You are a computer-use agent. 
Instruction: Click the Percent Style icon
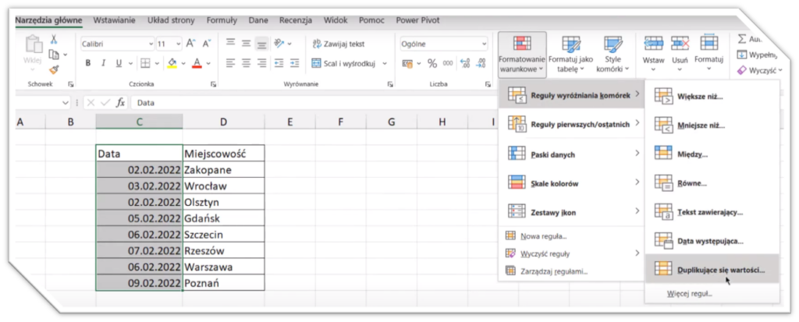point(428,63)
